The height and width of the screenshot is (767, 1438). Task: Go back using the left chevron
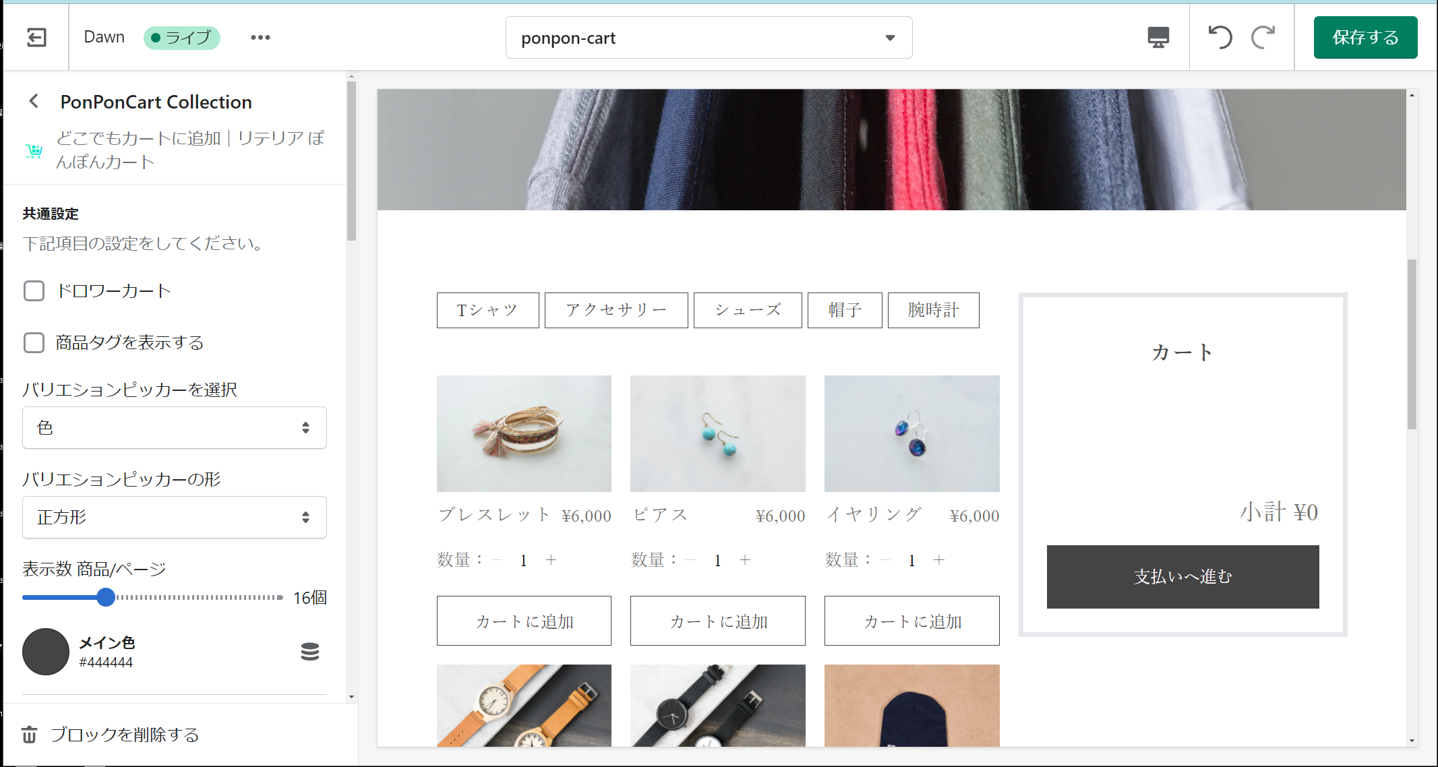pos(34,101)
